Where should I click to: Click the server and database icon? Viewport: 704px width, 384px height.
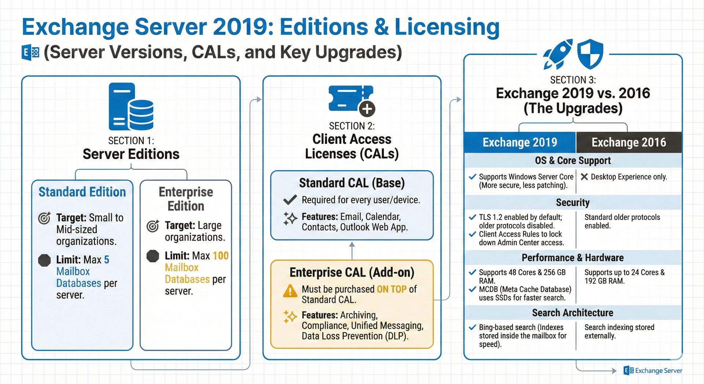[131, 107]
